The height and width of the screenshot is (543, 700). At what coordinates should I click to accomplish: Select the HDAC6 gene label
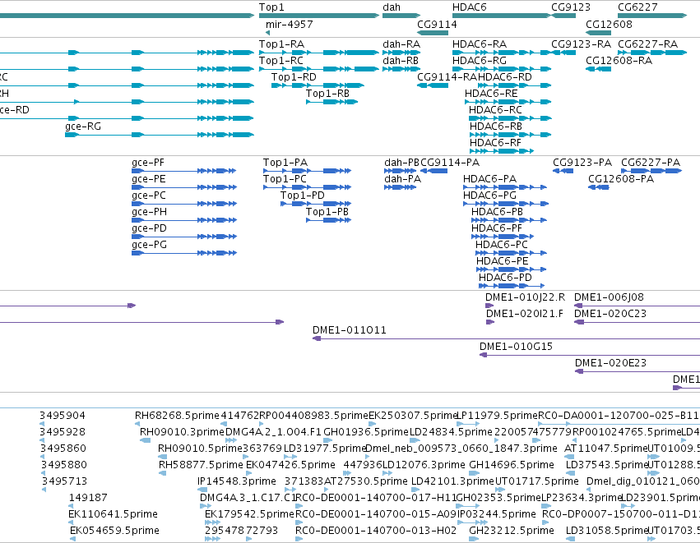pyautogui.click(x=469, y=7)
